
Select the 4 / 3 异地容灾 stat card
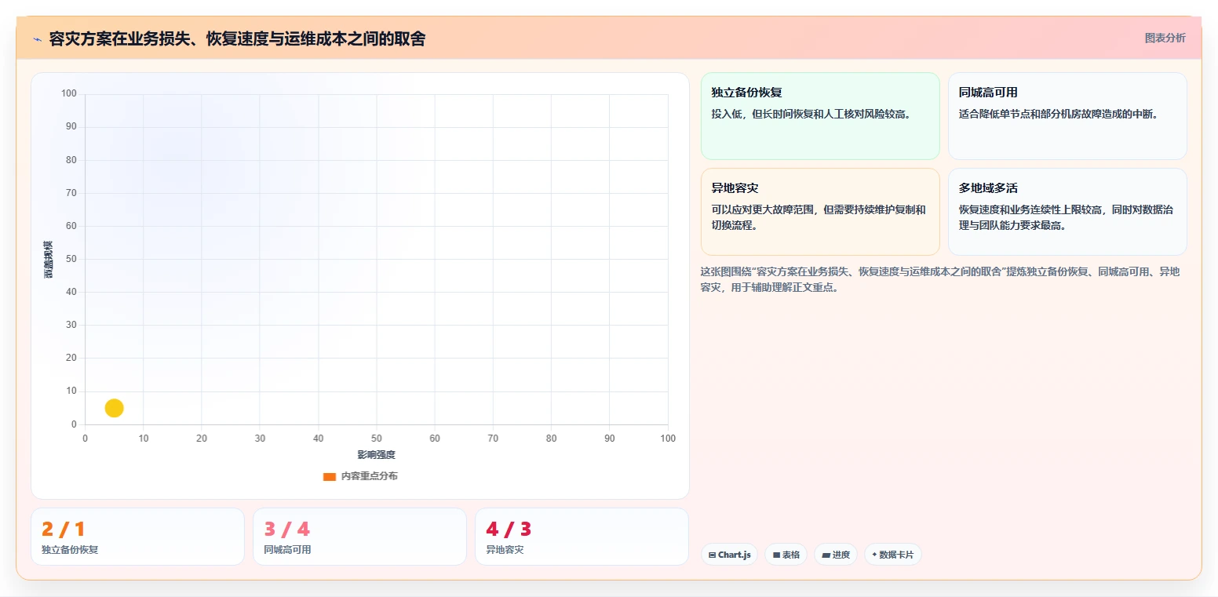[582, 537]
